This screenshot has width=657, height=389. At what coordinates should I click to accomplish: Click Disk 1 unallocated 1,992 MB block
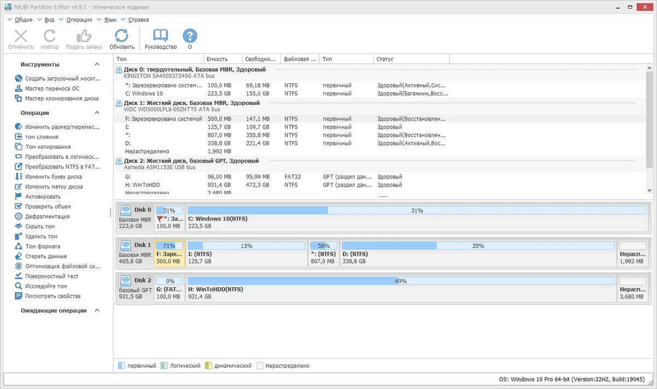pos(632,253)
